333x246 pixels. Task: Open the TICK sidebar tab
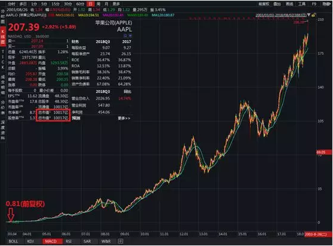click(x=3, y=59)
